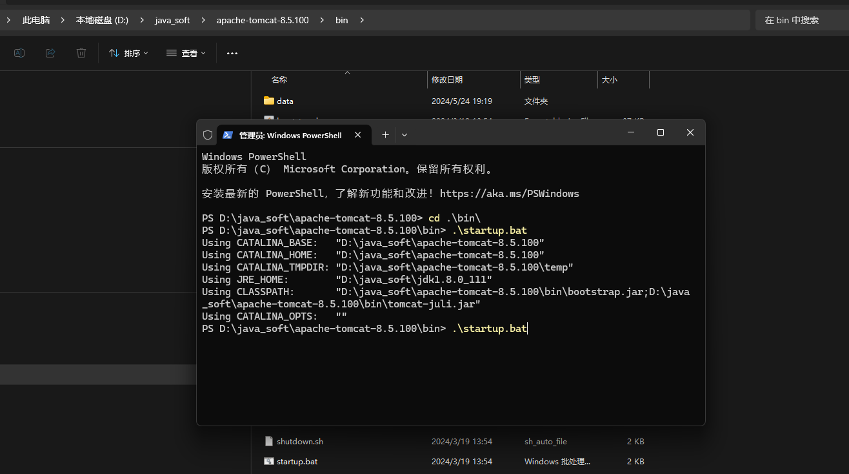Click the 2024/5/24 19:19 date cell
This screenshot has width=849, height=474.
pyautogui.click(x=462, y=101)
